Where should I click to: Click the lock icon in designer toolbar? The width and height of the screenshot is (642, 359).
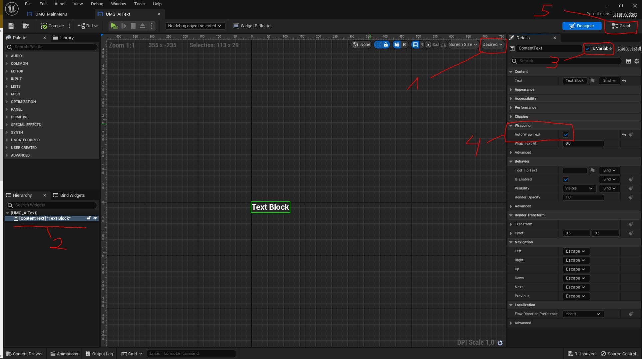(386, 45)
